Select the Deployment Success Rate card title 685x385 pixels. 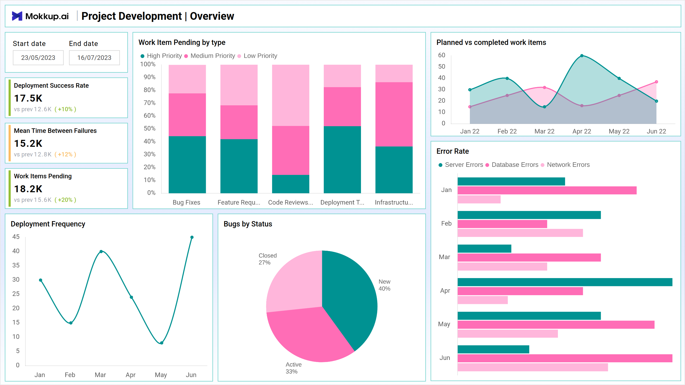click(x=51, y=86)
